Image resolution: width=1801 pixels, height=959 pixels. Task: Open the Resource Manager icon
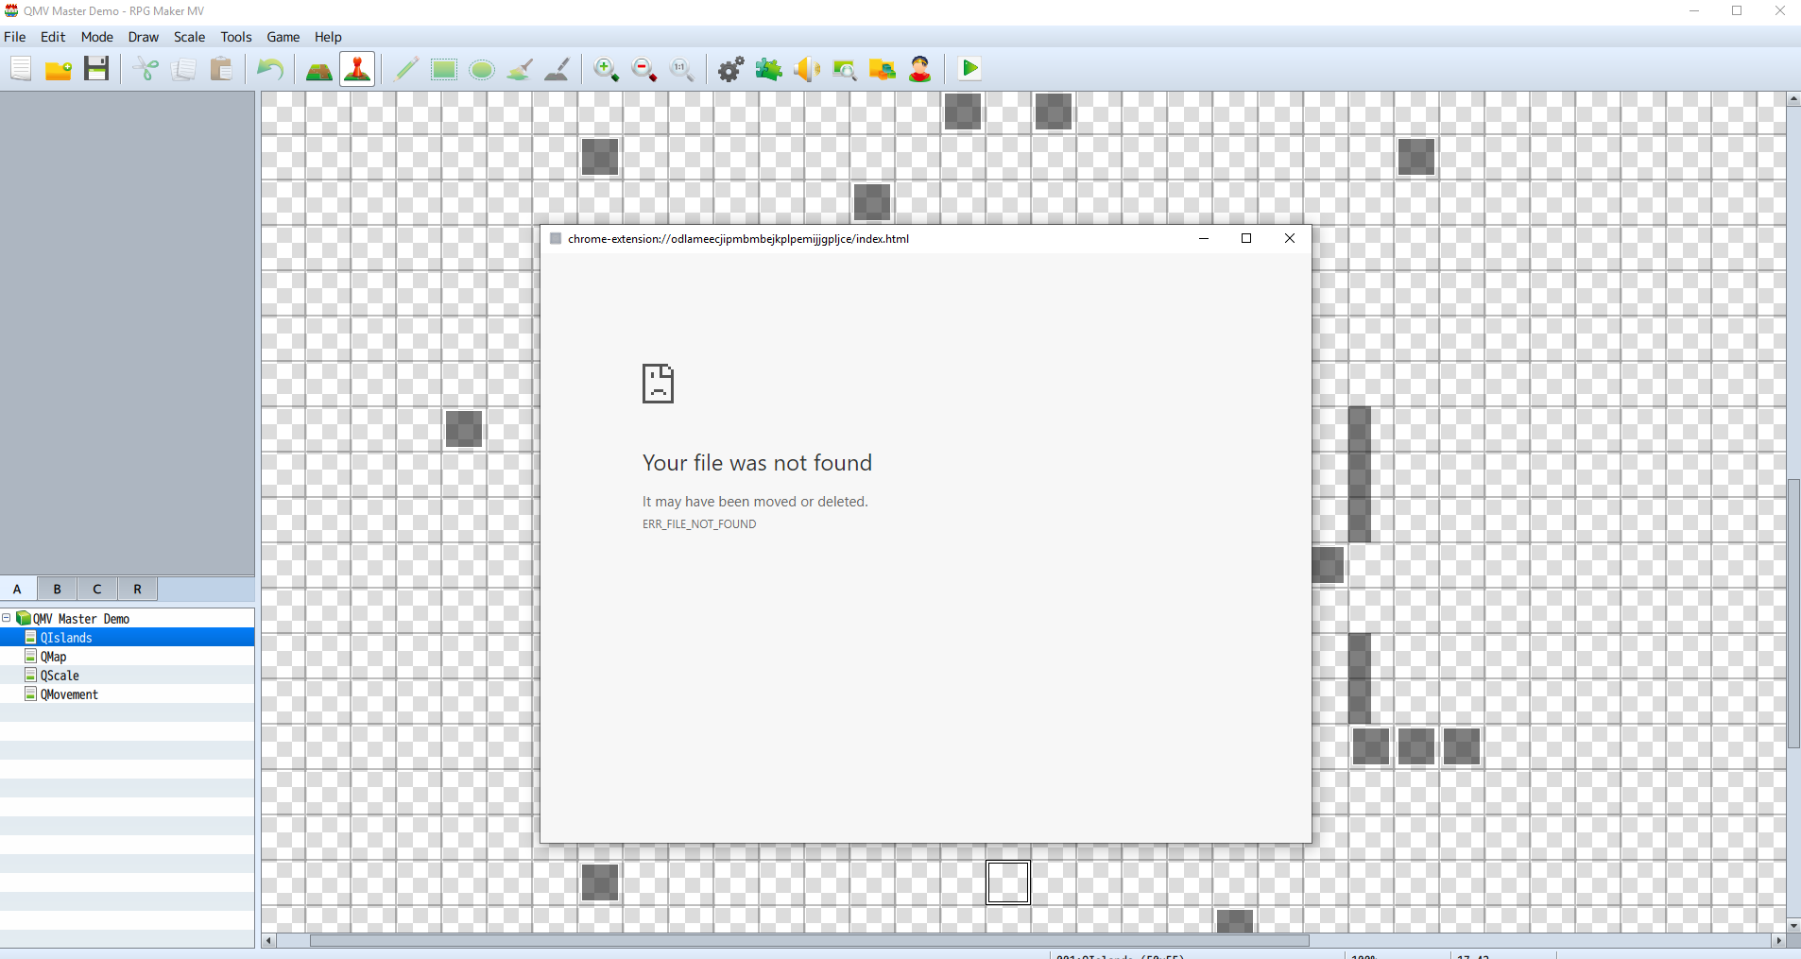(x=883, y=69)
